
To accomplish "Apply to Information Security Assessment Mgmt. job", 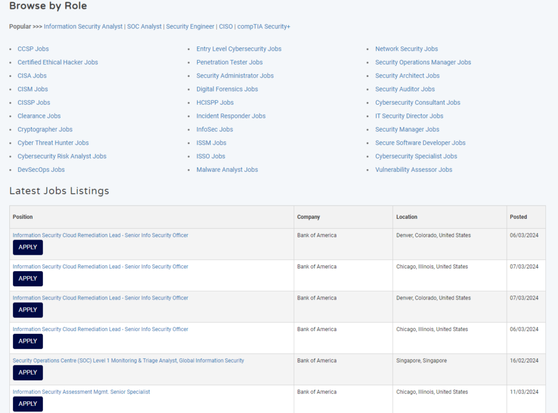I will 28,404.
